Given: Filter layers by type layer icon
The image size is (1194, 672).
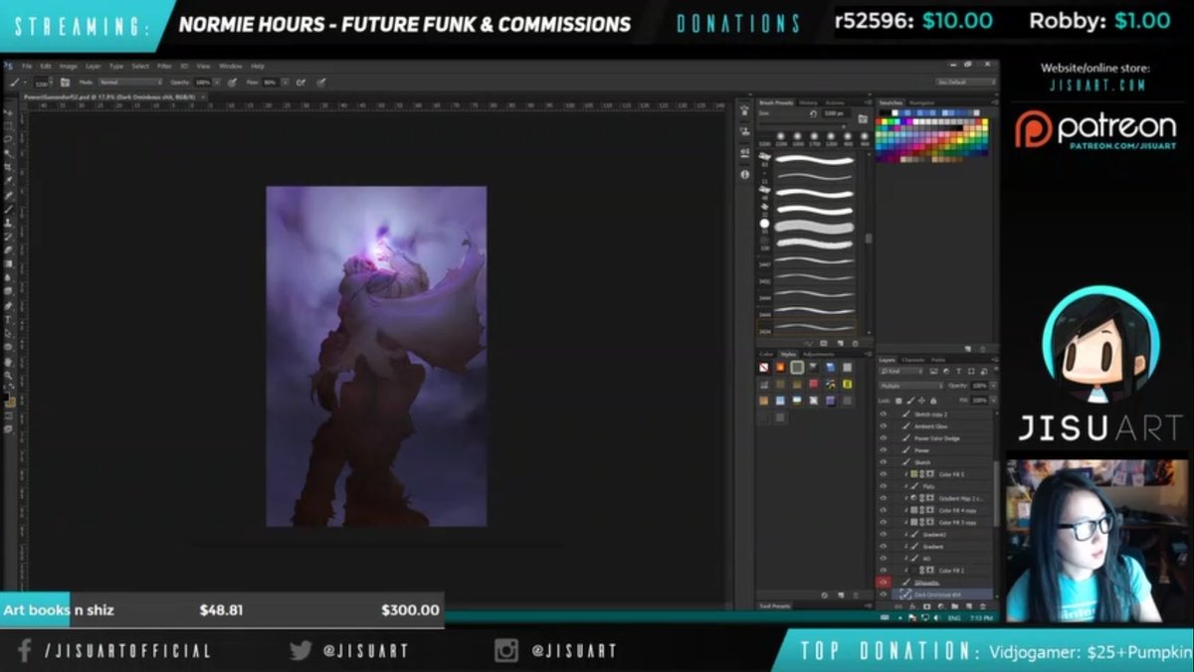Looking at the screenshot, I should tap(958, 371).
